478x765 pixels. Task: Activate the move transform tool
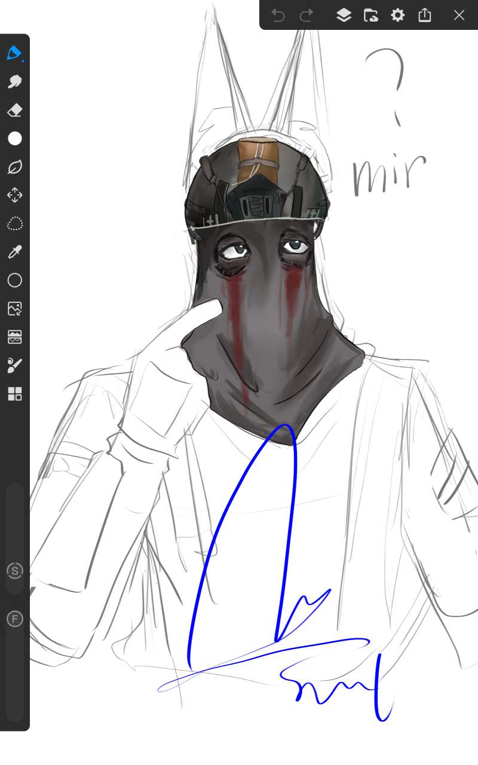pos(14,195)
